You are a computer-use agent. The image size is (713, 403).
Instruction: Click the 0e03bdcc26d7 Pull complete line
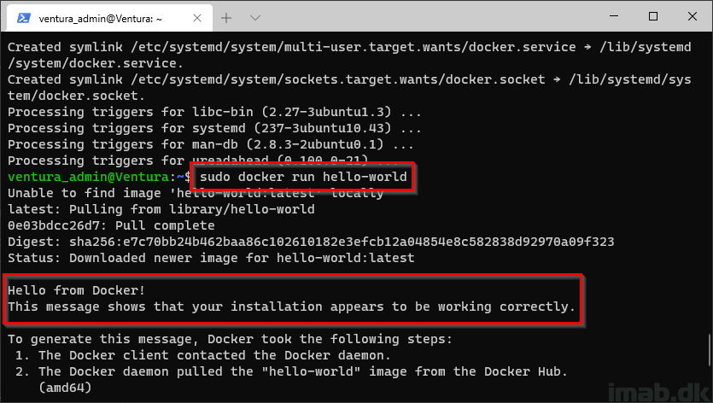[111, 225]
